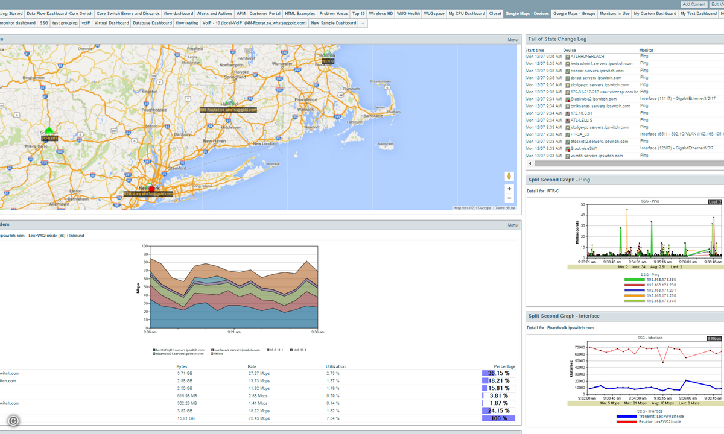Click the StackwiseSW1 device status icon
The width and height of the screenshot is (724, 434).
point(567,148)
